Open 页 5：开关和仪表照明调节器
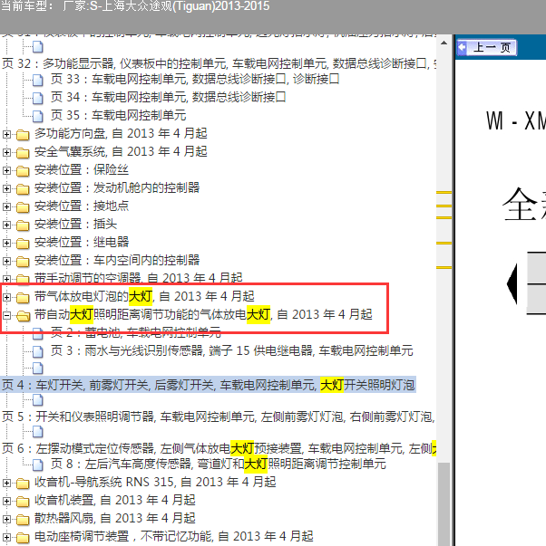The image size is (546, 546). pyautogui.click(x=218, y=417)
